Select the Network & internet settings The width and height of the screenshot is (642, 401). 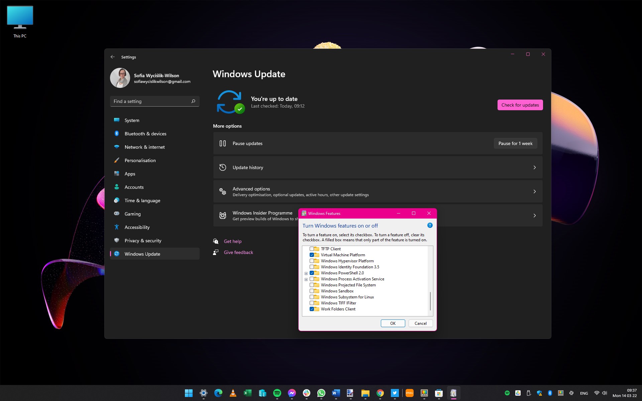tap(144, 146)
